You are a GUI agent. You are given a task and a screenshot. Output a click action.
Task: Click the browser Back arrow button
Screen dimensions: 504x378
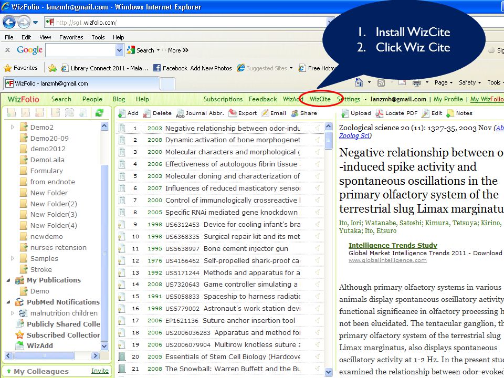coord(9,22)
